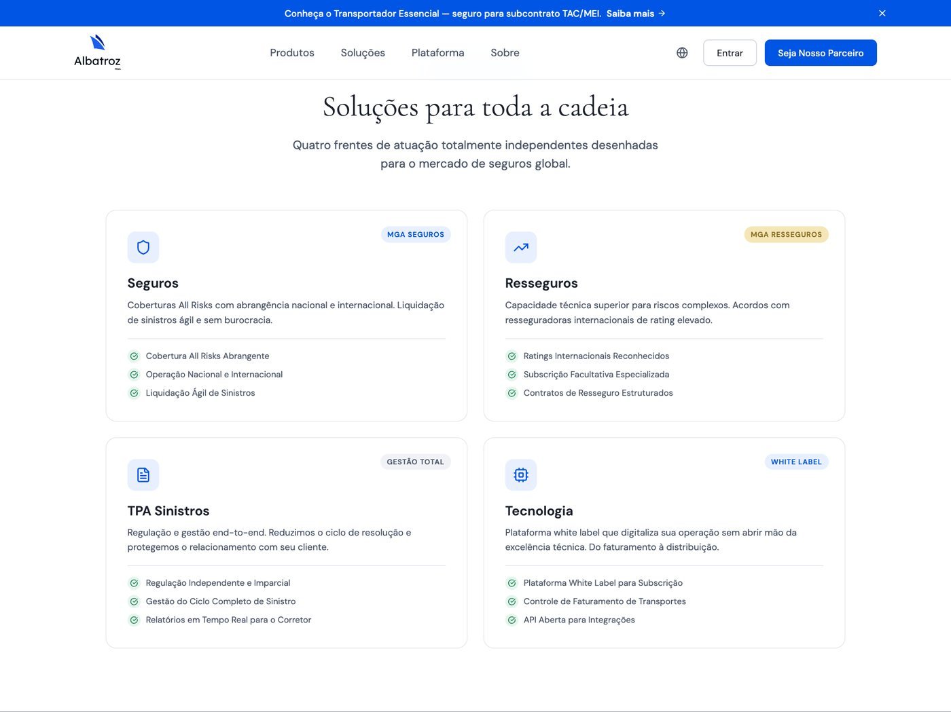
Task: Click the Entrar button
Action: pos(730,53)
